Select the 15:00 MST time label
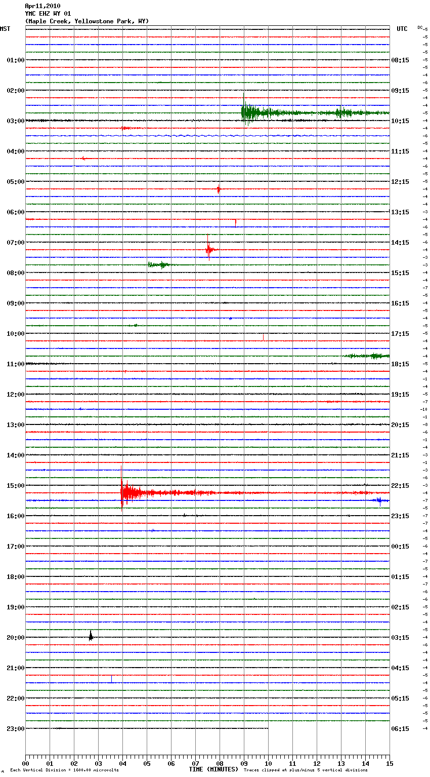Screen dimensions: 430x777 16,486
